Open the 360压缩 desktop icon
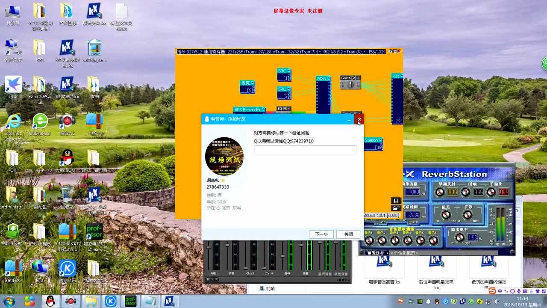This screenshot has width=547, height=308. [x=13, y=271]
